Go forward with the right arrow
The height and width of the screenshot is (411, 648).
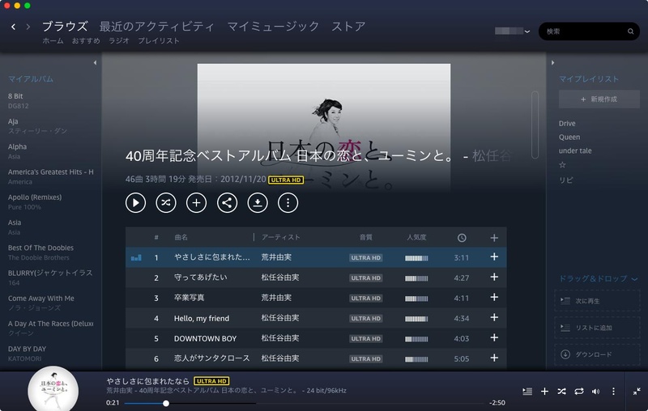tap(28, 27)
